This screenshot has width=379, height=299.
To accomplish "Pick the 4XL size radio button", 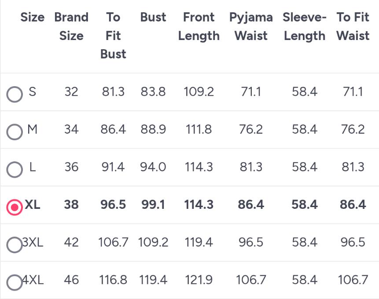I will (15, 283).
